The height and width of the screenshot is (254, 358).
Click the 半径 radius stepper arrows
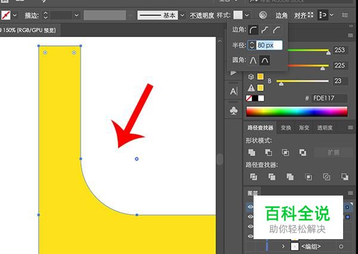(x=252, y=45)
